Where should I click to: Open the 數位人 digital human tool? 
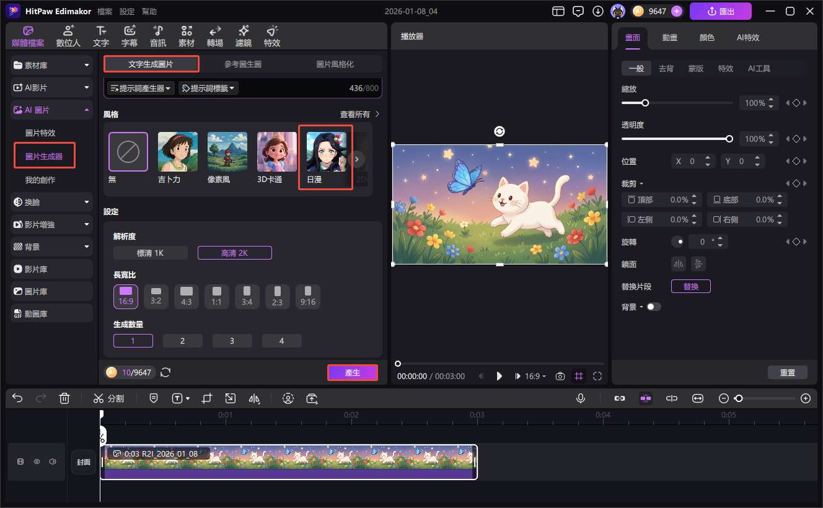point(68,37)
